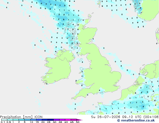This screenshot has width=159, height=123.
Task: Pick the 30–35 mm purple legend swatch
Action: click(x=56, y=120)
